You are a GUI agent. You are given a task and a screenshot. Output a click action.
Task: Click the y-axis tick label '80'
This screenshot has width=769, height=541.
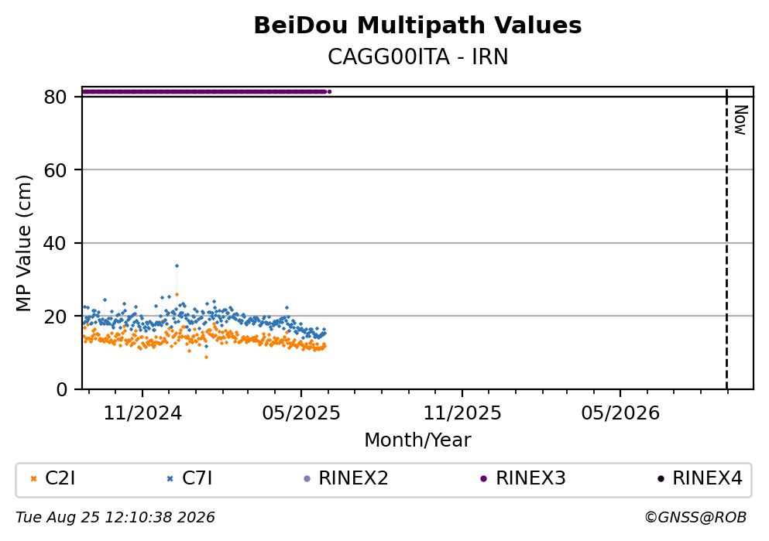(x=55, y=97)
